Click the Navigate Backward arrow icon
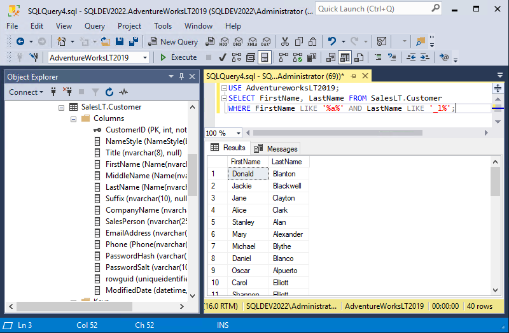 click(x=20, y=41)
